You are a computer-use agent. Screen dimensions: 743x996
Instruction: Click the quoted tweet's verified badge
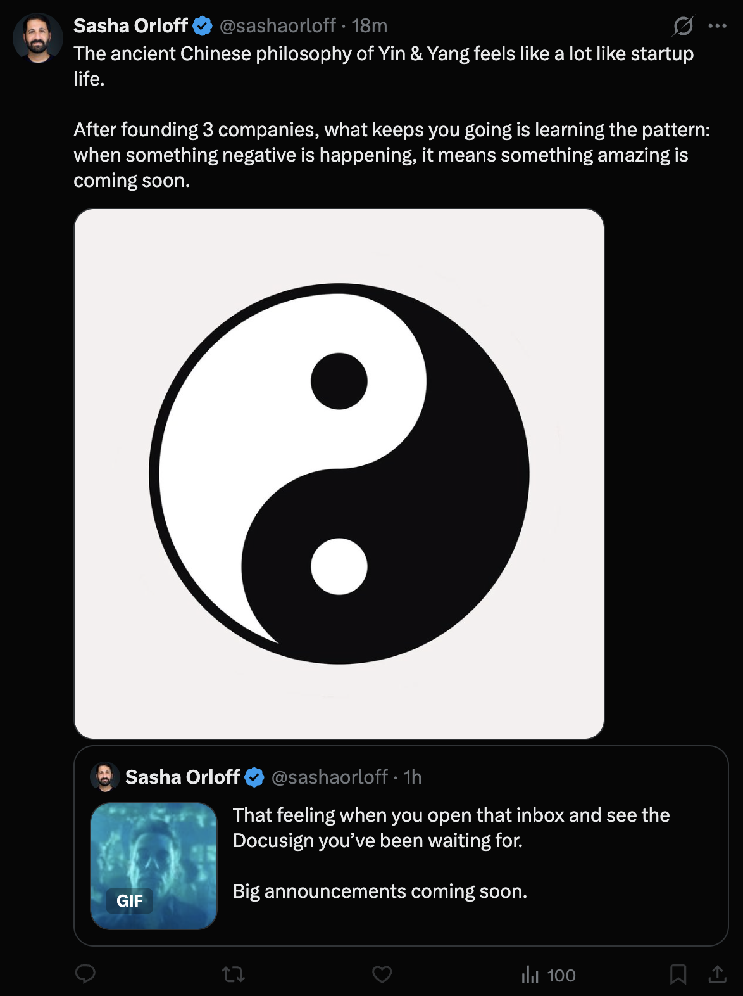(x=254, y=777)
